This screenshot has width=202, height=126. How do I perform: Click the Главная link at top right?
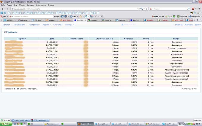pyautogui.click(x=179, y=25)
